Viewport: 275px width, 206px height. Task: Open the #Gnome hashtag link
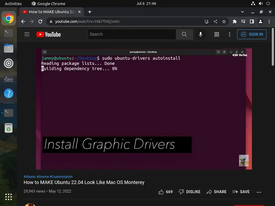point(43,176)
